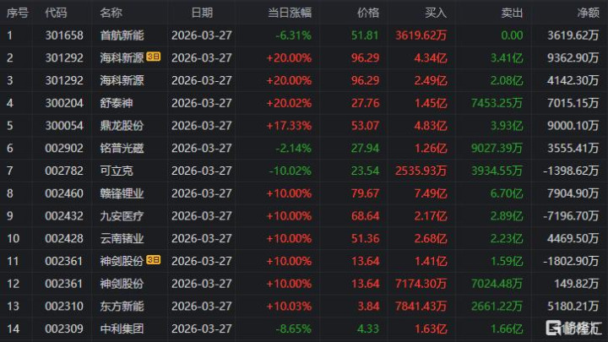Click the 价格 column header
Viewport: 608px width, 342px height.
tap(368, 13)
